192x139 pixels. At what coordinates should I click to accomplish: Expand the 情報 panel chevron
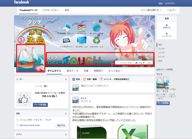click(66, 113)
